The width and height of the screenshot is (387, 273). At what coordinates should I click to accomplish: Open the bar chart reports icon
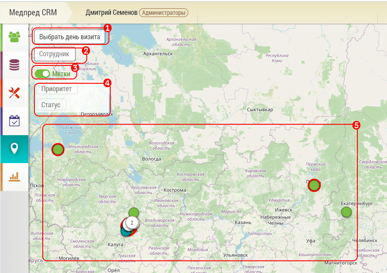pyautogui.click(x=14, y=177)
